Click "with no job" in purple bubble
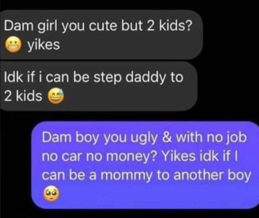The height and width of the screenshot is (218, 259). [x=211, y=138]
